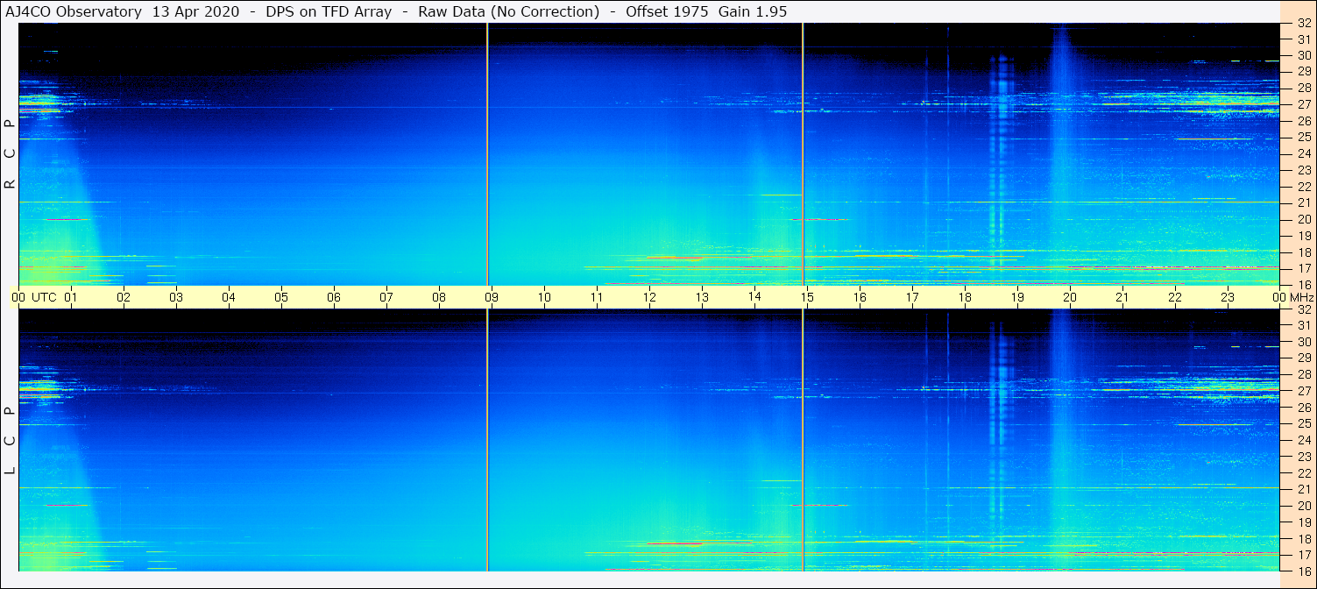This screenshot has width=1317, height=589.
Task: Select the Offset 1975 value
Action: tap(667, 12)
